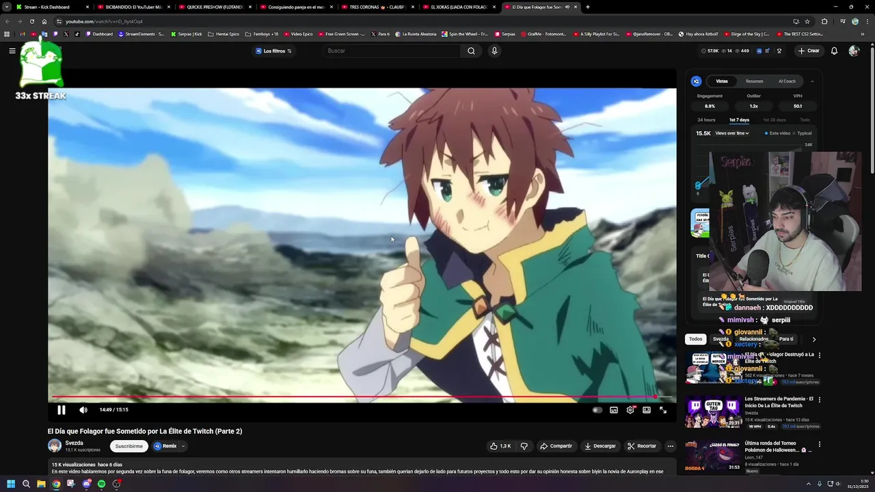The width and height of the screenshot is (875, 492).
Task: Select the Todos filter chip
Action: click(x=695, y=339)
